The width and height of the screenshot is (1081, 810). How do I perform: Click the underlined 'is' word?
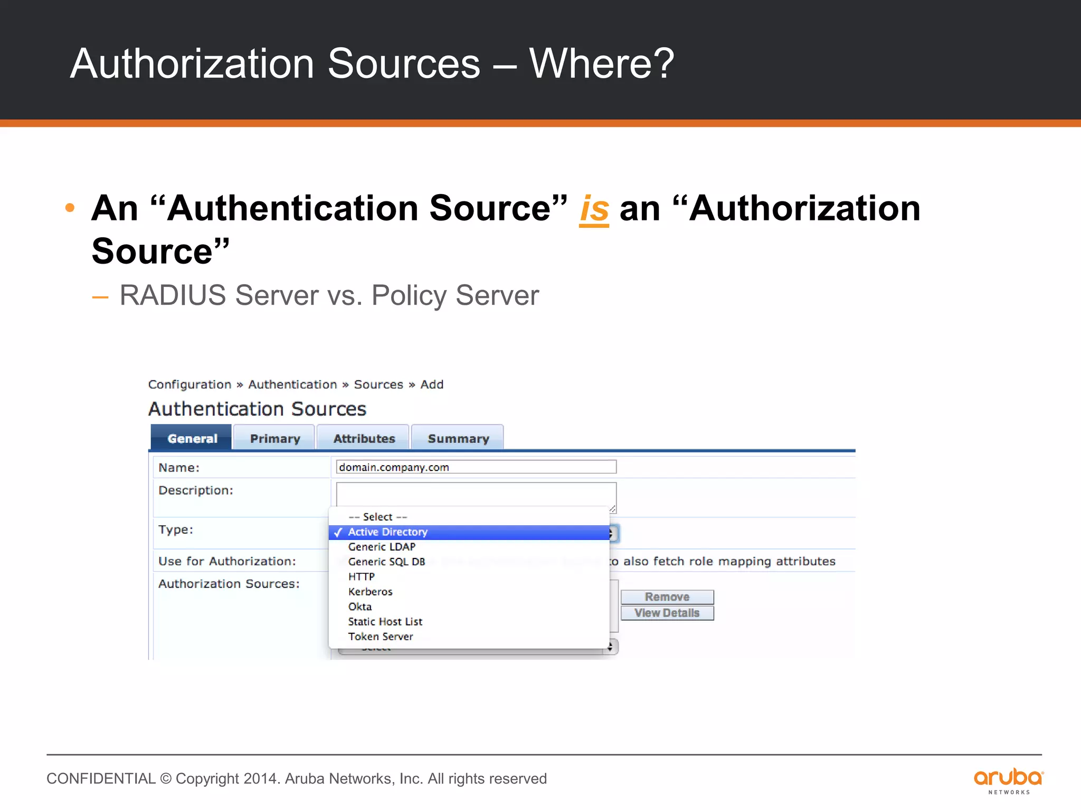tap(594, 209)
